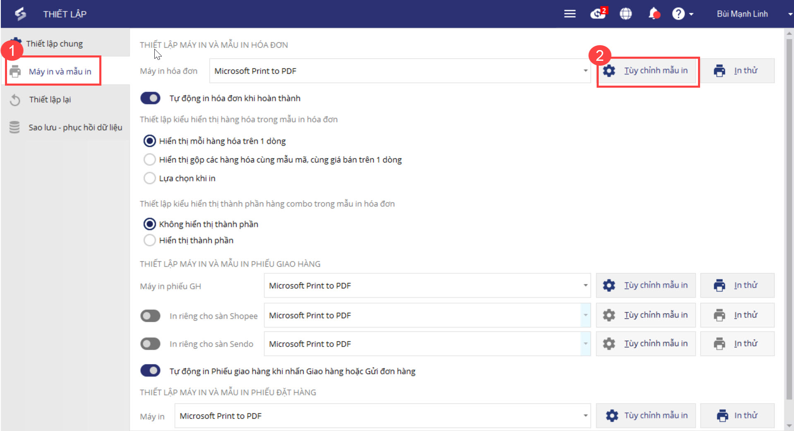Click the app logo in the header
Screen dimensions: 794x431
tap(20, 14)
